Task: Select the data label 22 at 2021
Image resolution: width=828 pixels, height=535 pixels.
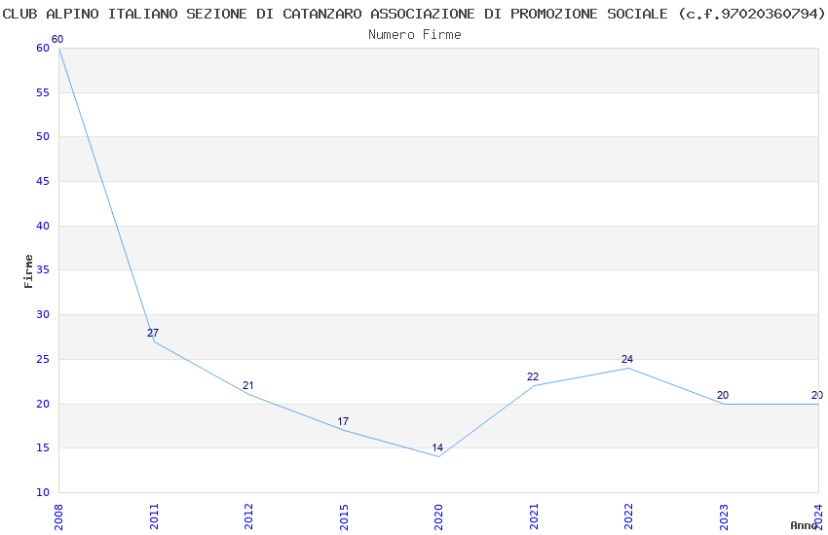Action: pyautogui.click(x=532, y=376)
